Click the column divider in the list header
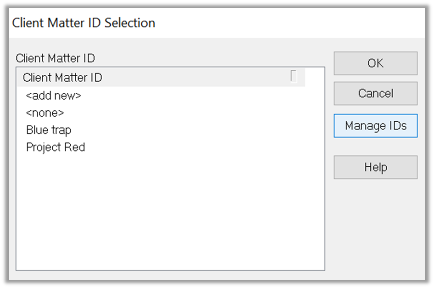The height and width of the screenshot is (288, 434). 294,77
